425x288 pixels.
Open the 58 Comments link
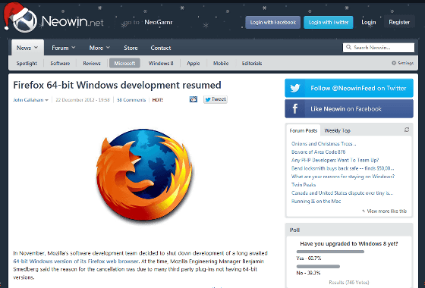[131, 100]
